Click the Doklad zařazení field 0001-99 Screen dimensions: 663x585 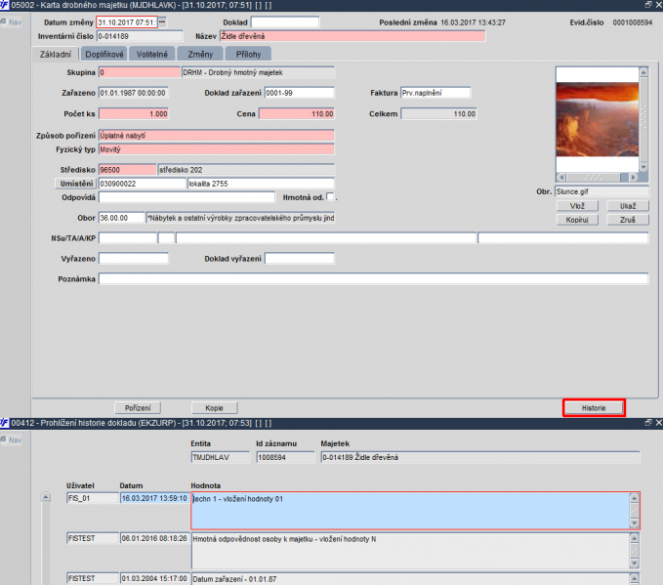tap(300, 93)
